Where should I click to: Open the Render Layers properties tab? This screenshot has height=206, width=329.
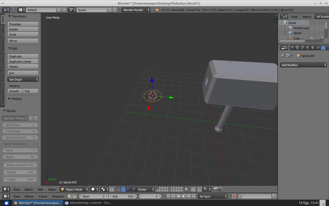click(x=297, y=48)
